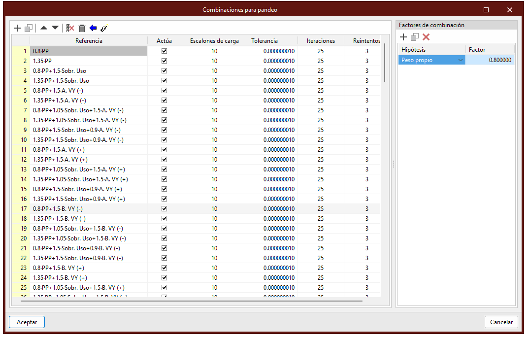Open the Peso propio hypothesis dropdown
This screenshot has width=529, height=338.
[x=461, y=60]
